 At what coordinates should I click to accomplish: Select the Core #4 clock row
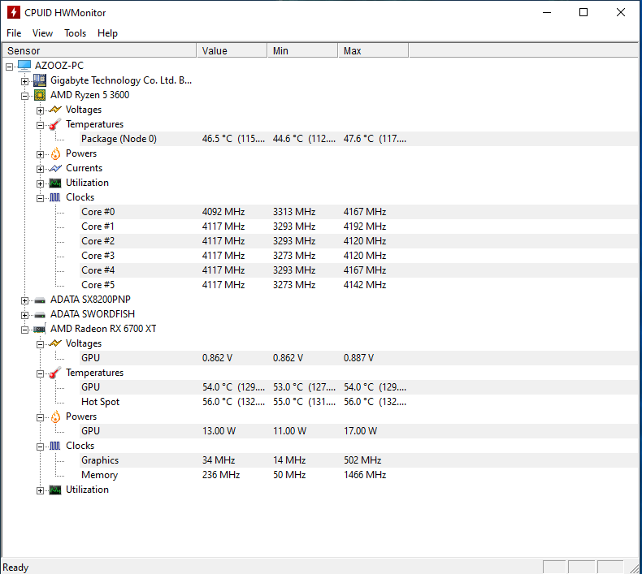point(360,270)
